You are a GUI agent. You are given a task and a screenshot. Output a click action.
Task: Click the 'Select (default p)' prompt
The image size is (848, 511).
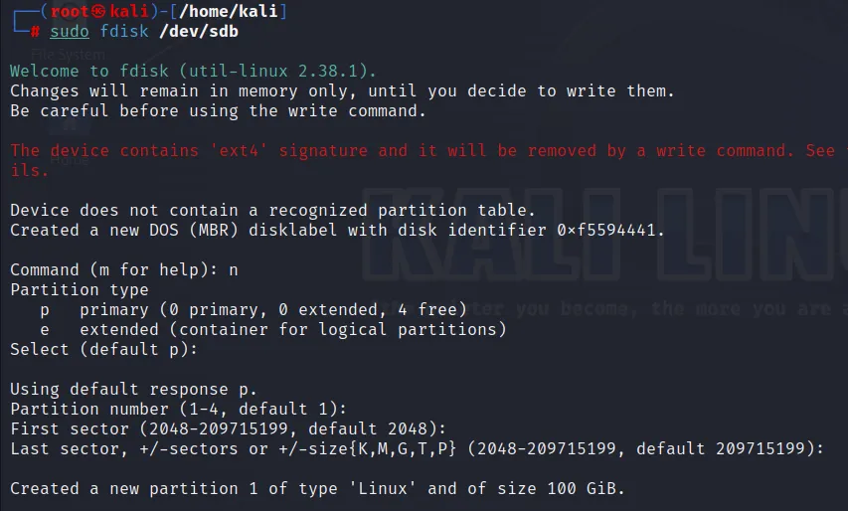click(x=104, y=349)
